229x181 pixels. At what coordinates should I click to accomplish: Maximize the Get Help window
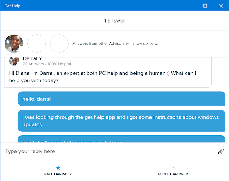(x=205, y=6)
